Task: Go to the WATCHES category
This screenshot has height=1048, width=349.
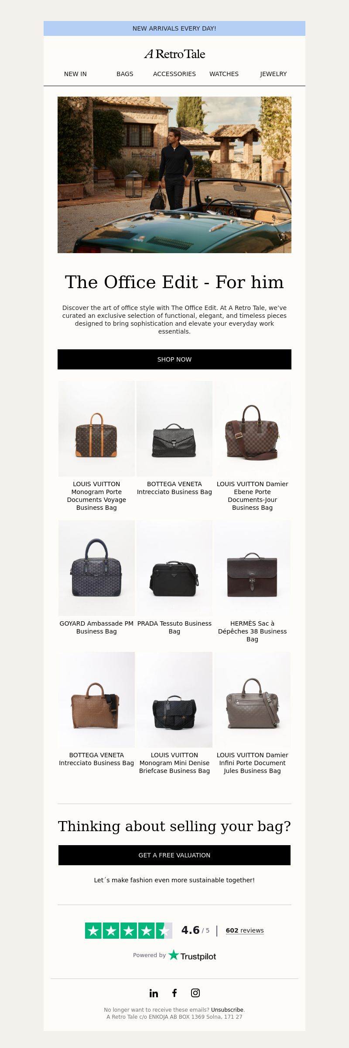Action: [224, 74]
